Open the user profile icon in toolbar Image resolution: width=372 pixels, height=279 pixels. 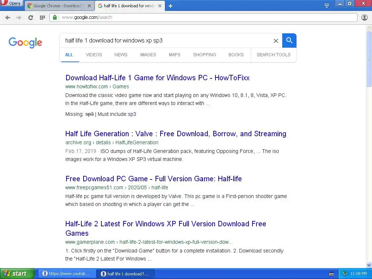click(364, 17)
